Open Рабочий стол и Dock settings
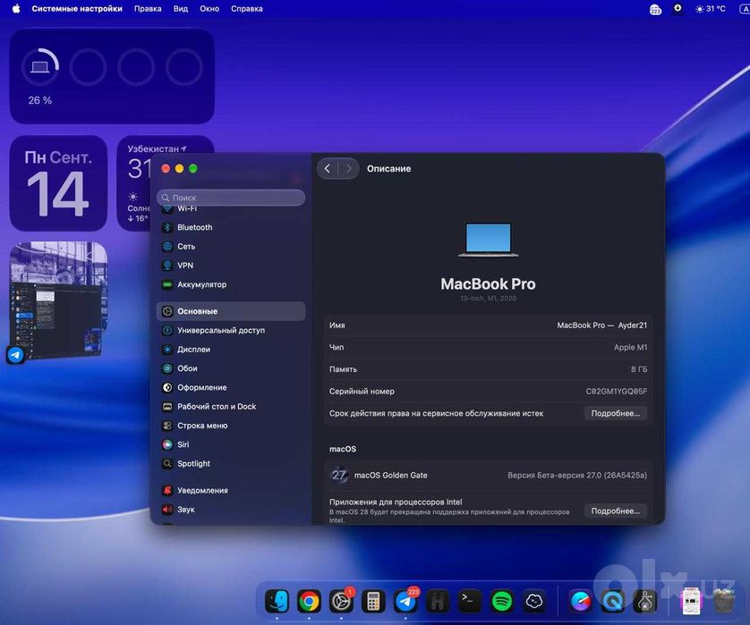This screenshot has width=750, height=625. (x=231, y=407)
